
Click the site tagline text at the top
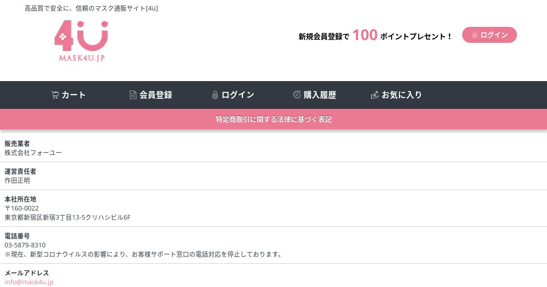pyautogui.click(x=91, y=8)
